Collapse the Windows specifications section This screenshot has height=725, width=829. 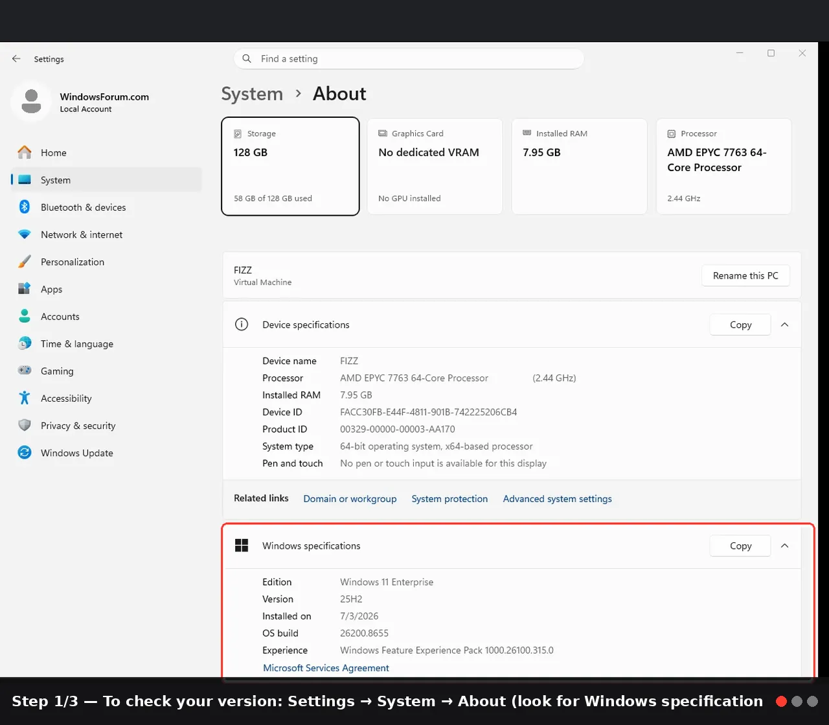click(x=784, y=546)
